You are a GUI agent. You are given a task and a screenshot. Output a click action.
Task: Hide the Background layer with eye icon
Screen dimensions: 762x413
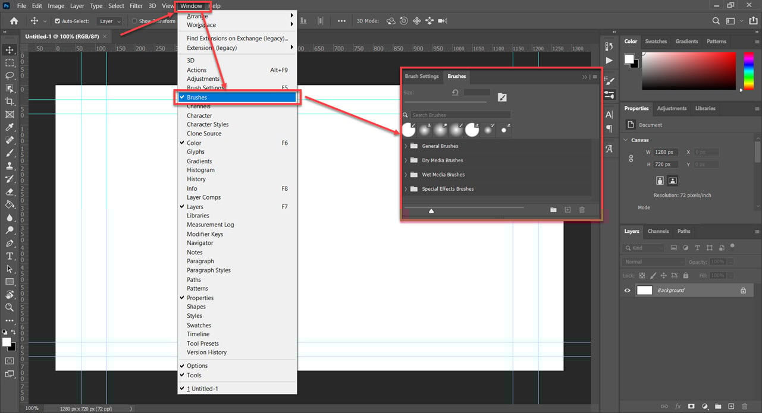(x=627, y=291)
